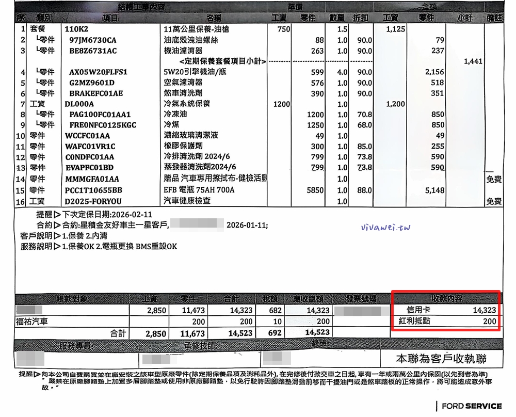The width and height of the screenshot is (516, 417).
Task: Click the package subtotal 1,441
Action: (473, 61)
